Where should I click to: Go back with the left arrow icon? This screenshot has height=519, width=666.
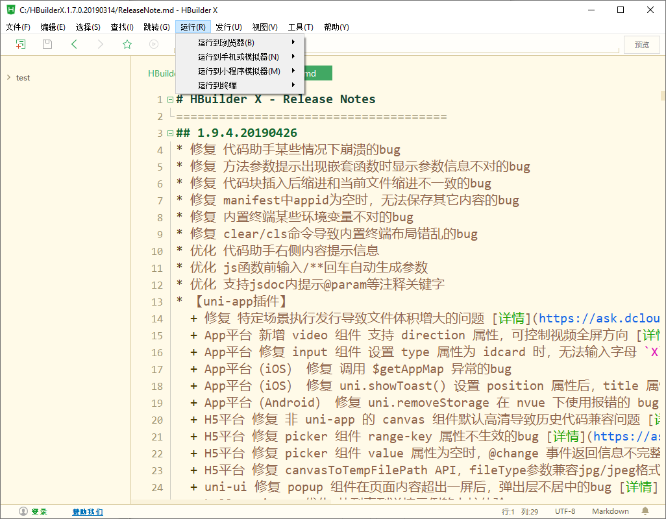click(x=74, y=44)
